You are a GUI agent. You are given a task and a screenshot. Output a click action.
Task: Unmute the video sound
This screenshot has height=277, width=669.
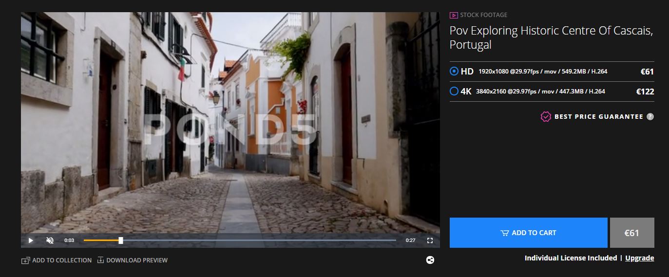coord(50,240)
